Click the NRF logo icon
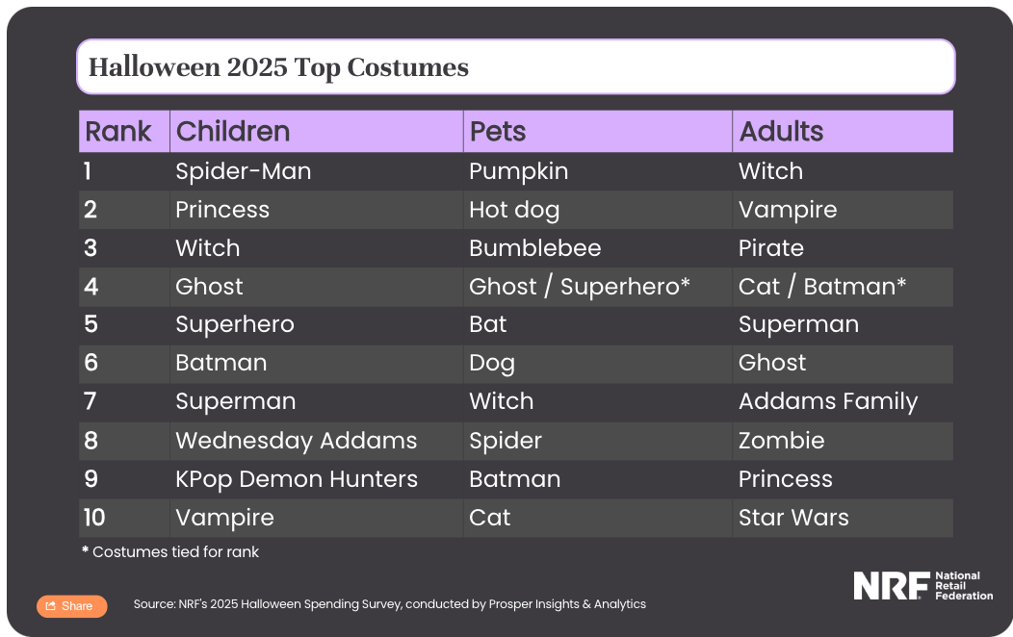The width and height of the screenshot is (1013, 637). 891,585
